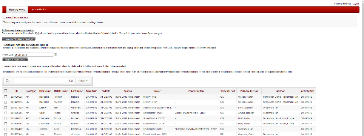This screenshot has height=136, width=364.
Task: Click 'Dental Medicine - SDW' major cell
Action: [x=155, y=134]
